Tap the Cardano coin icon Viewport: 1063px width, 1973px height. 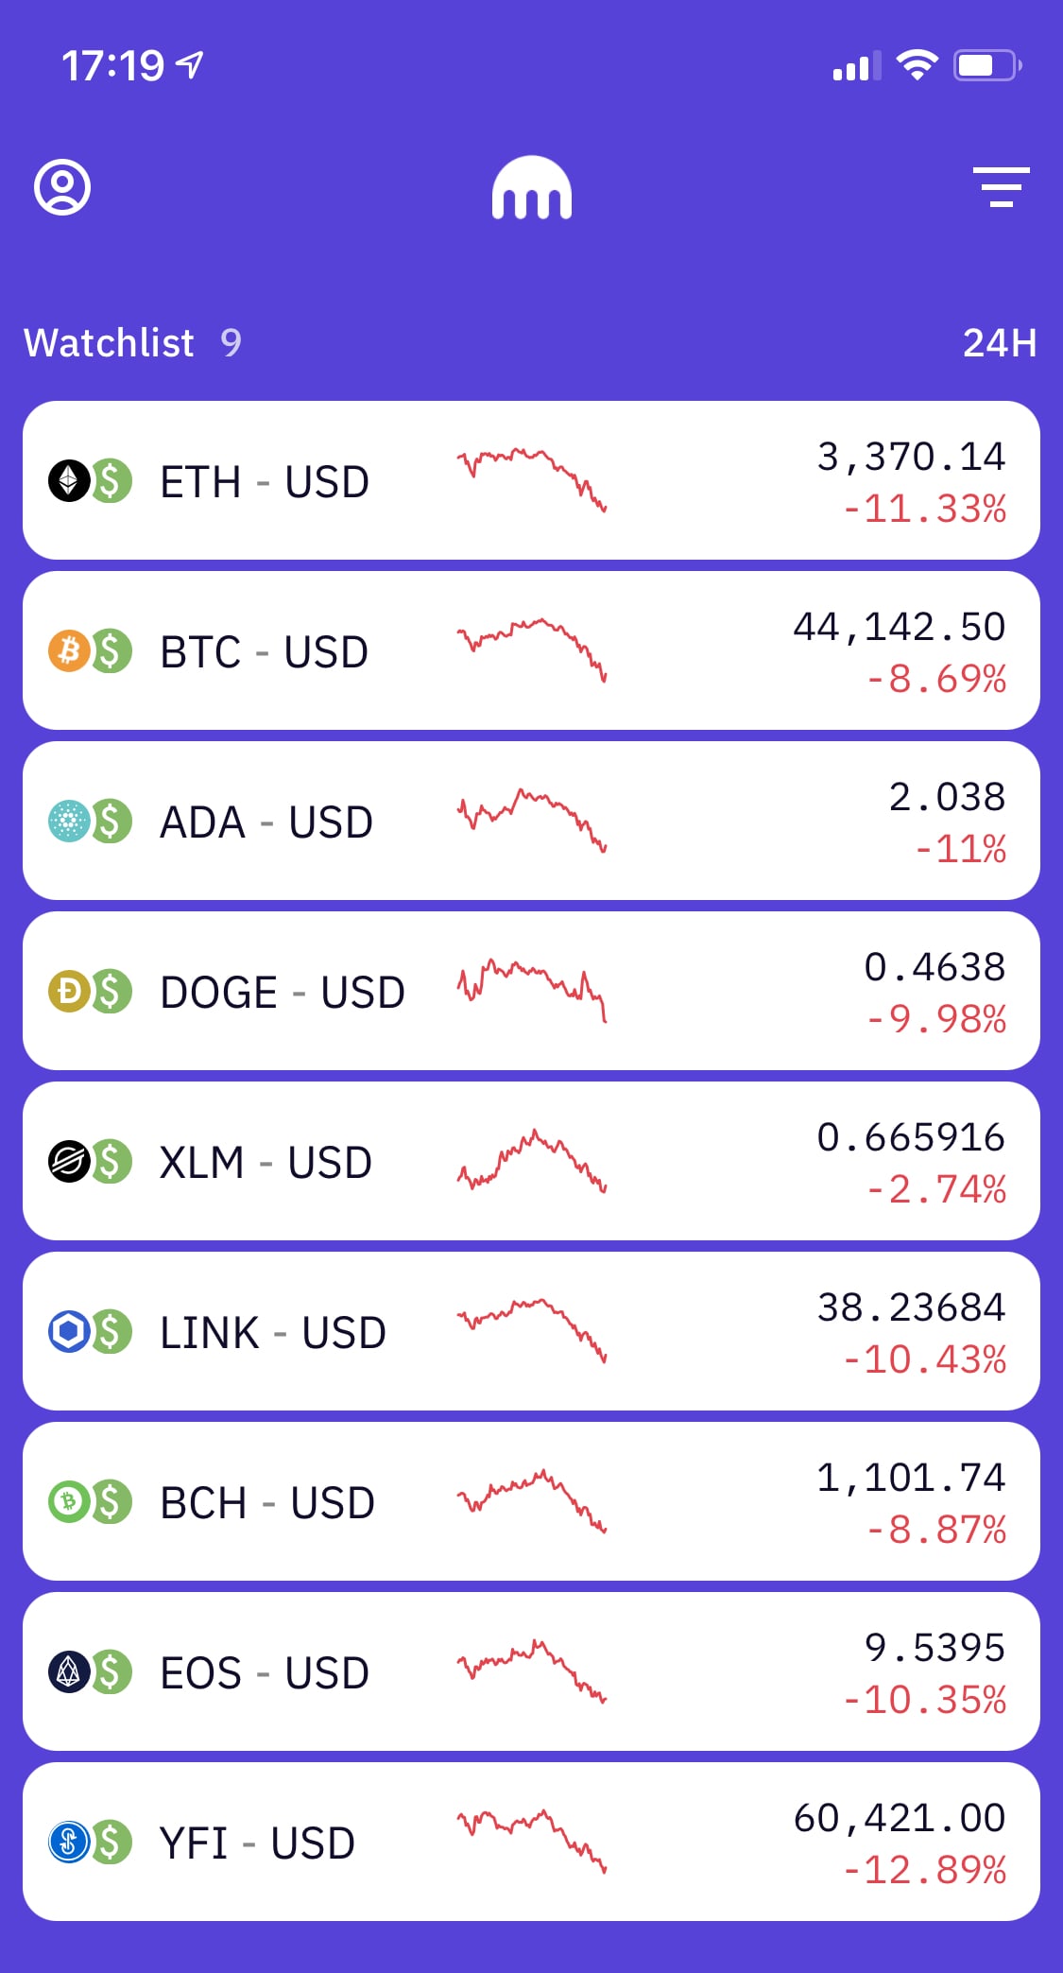69,822
